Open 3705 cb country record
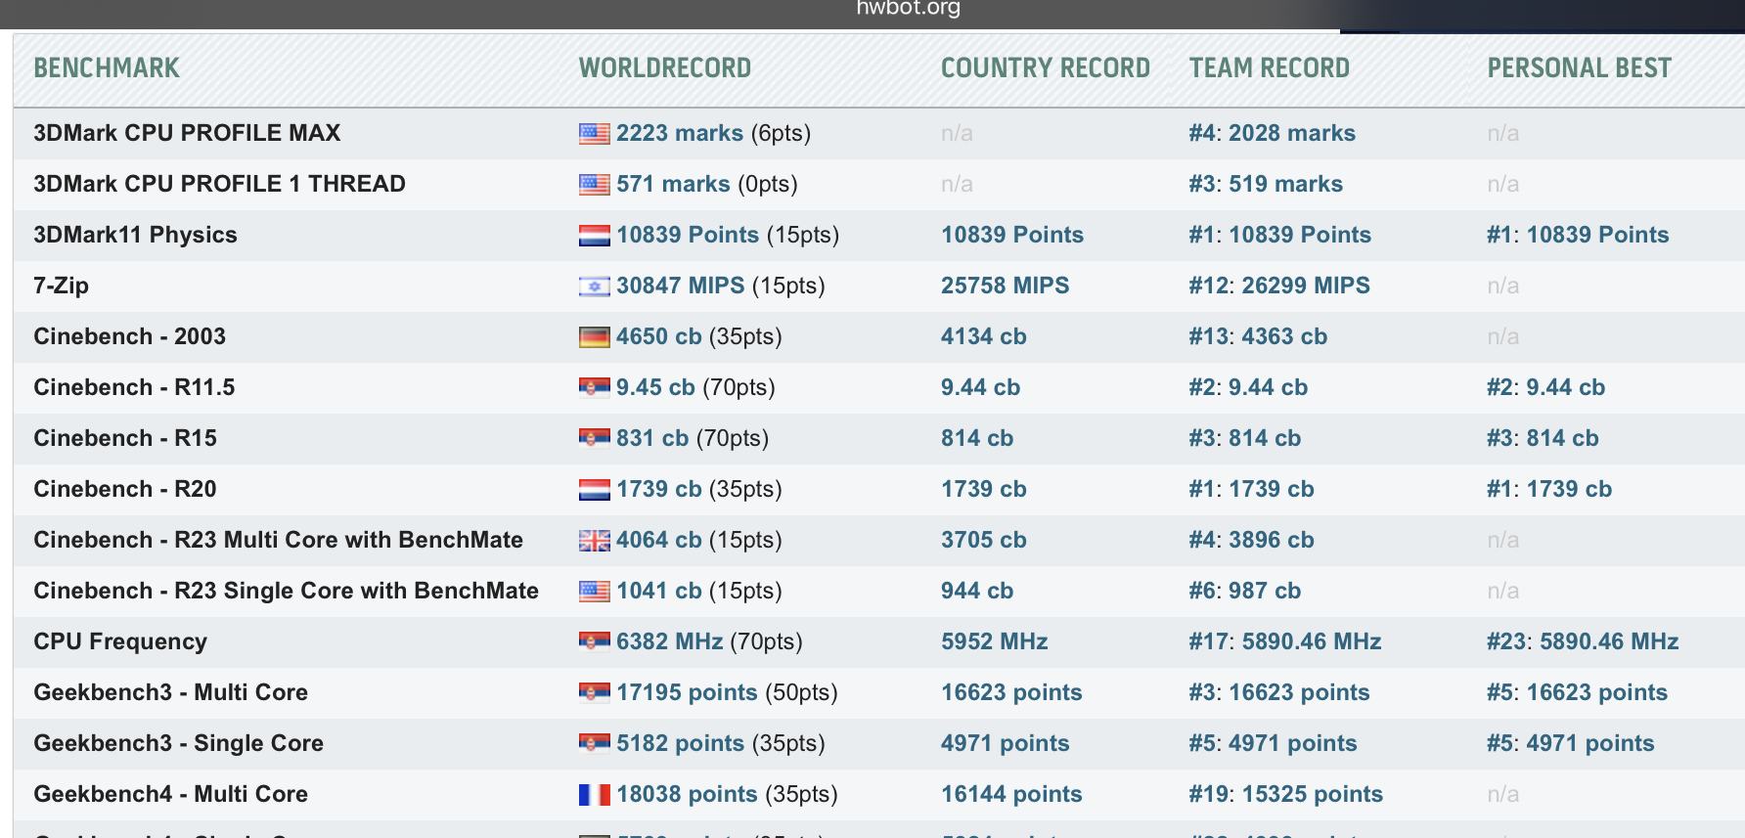This screenshot has height=838, width=1745. (984, 540)
